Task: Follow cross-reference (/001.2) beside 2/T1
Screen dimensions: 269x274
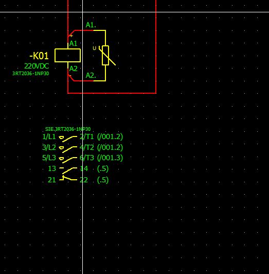Action: 110,136
